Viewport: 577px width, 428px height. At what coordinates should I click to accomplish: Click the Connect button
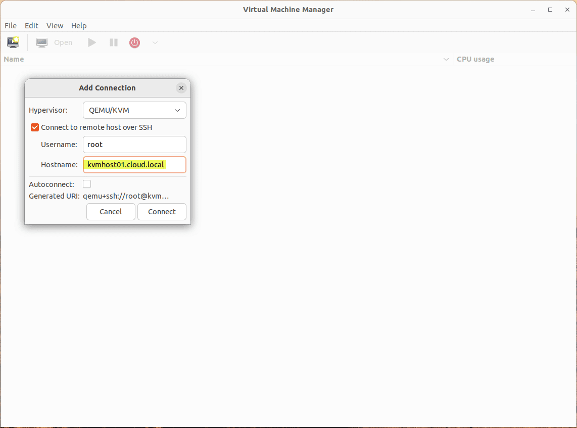coord(162,212)
